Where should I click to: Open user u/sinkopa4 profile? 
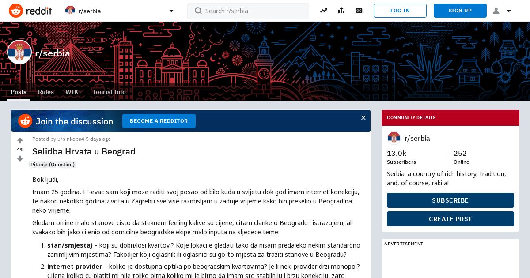71,139
